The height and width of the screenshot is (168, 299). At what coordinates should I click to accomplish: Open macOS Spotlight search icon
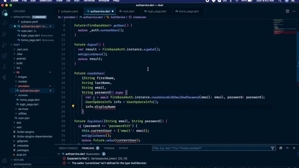[280, 1]
